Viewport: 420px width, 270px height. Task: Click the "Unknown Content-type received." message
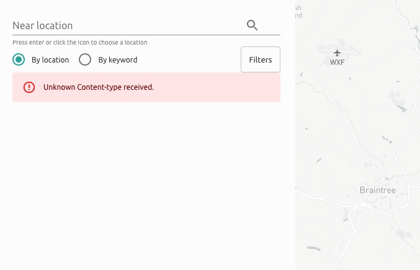coord(99,87)
